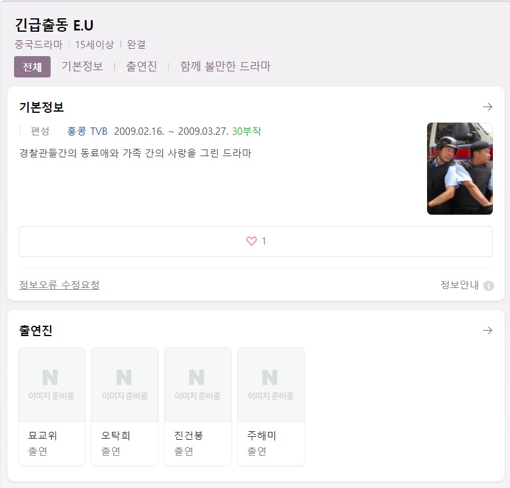Screen dimensions: 510x488
Task: Click the 기본정보 section heading
Action: (x=41, y=107)
